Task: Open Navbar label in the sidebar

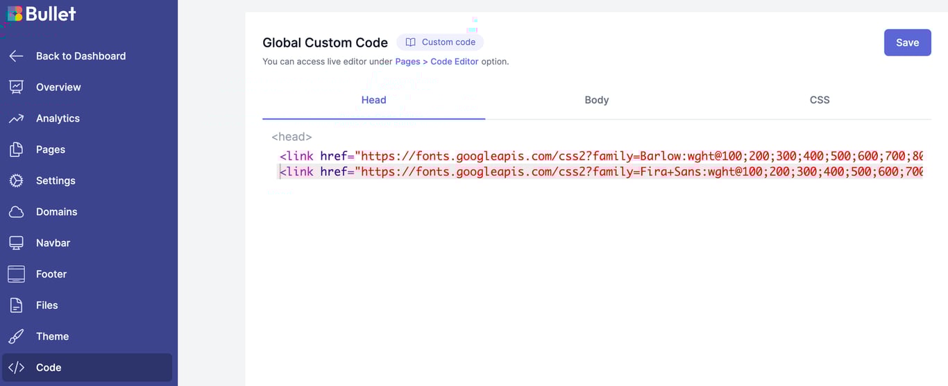Action: tap(53, 243)
